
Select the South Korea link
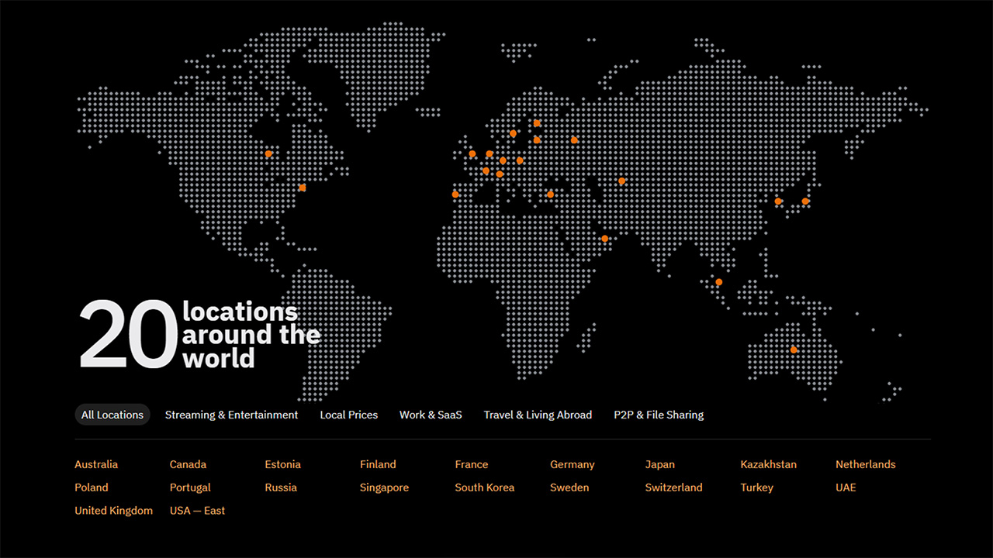(484, 487)
